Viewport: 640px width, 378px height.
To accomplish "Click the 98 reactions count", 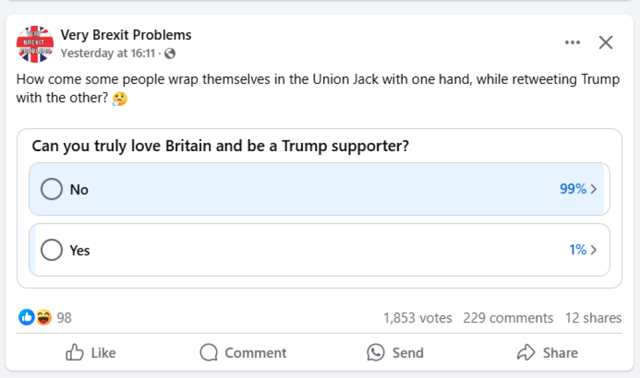I will point(64,318).
